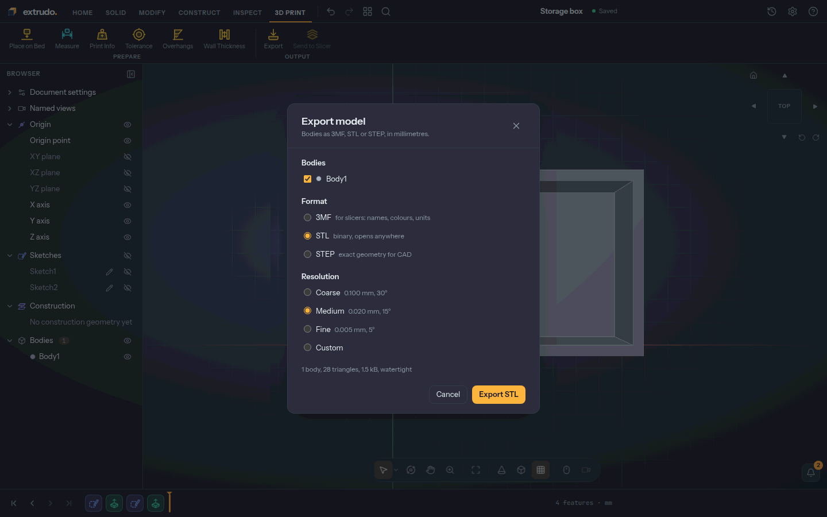Collapse the Origin group
The image size is (827, 517).
(10, 125)
